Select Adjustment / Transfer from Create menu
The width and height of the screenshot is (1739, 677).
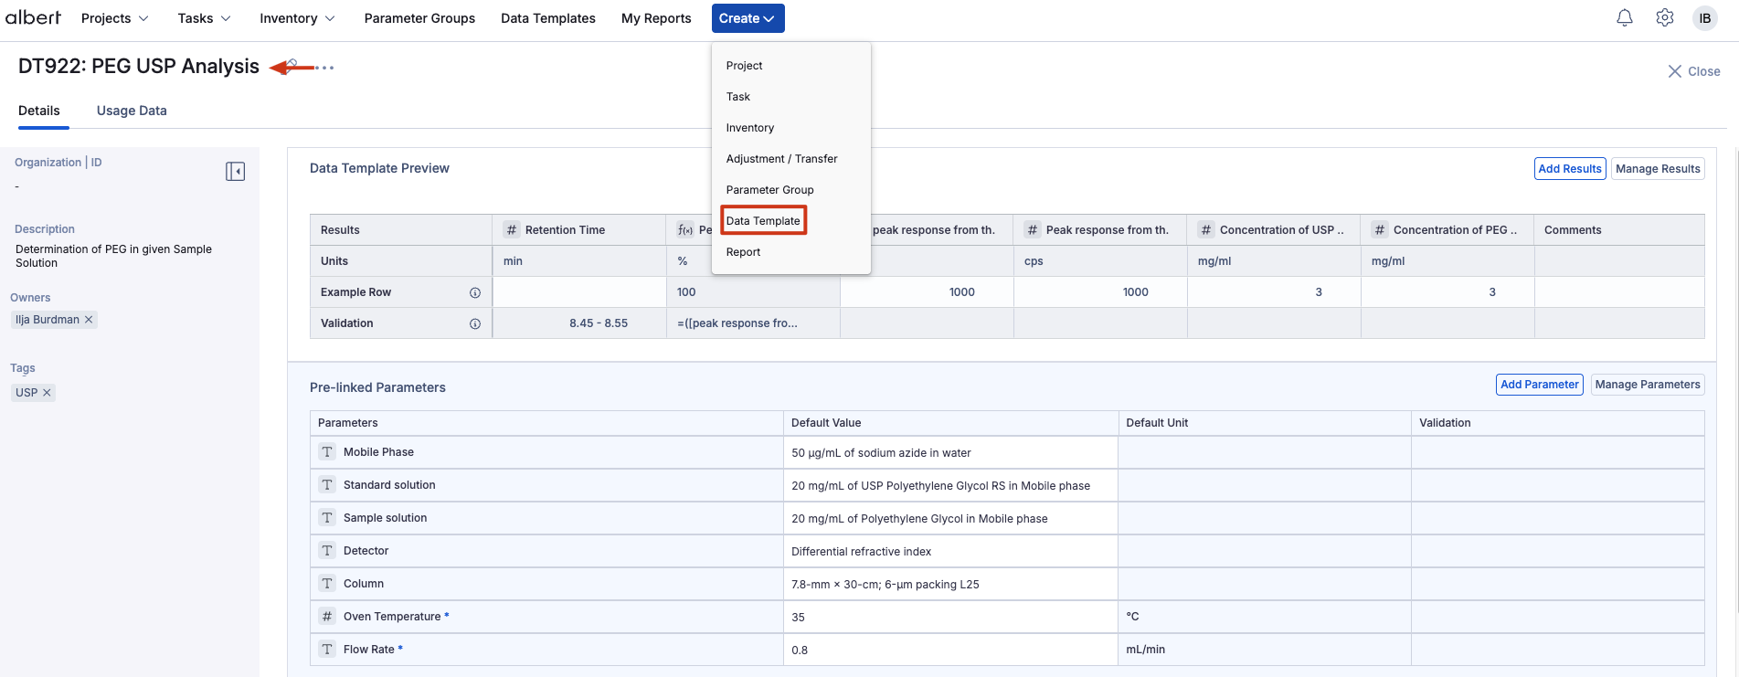tap(782, 159)
